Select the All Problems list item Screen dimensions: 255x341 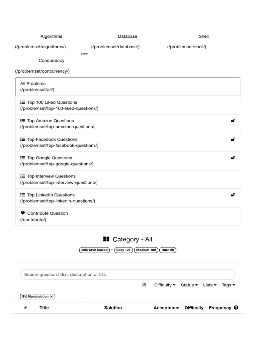pos(127,87)
